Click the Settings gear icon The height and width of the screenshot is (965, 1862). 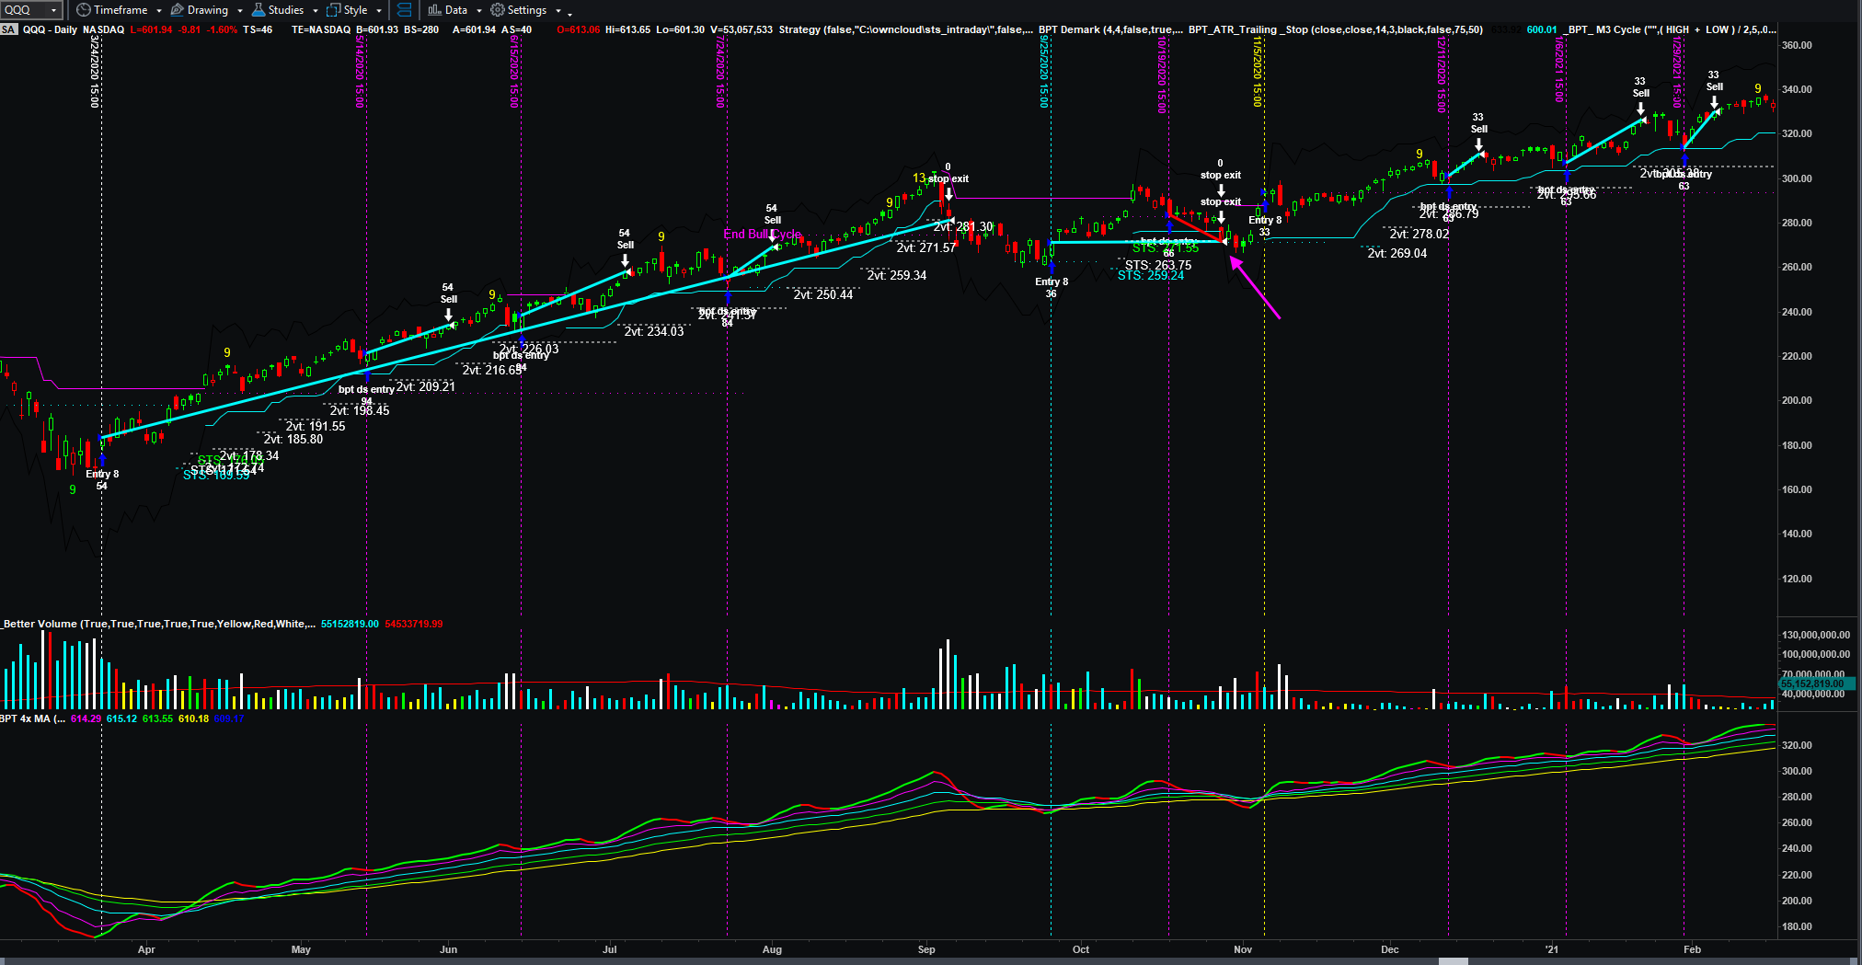[498, 10]
